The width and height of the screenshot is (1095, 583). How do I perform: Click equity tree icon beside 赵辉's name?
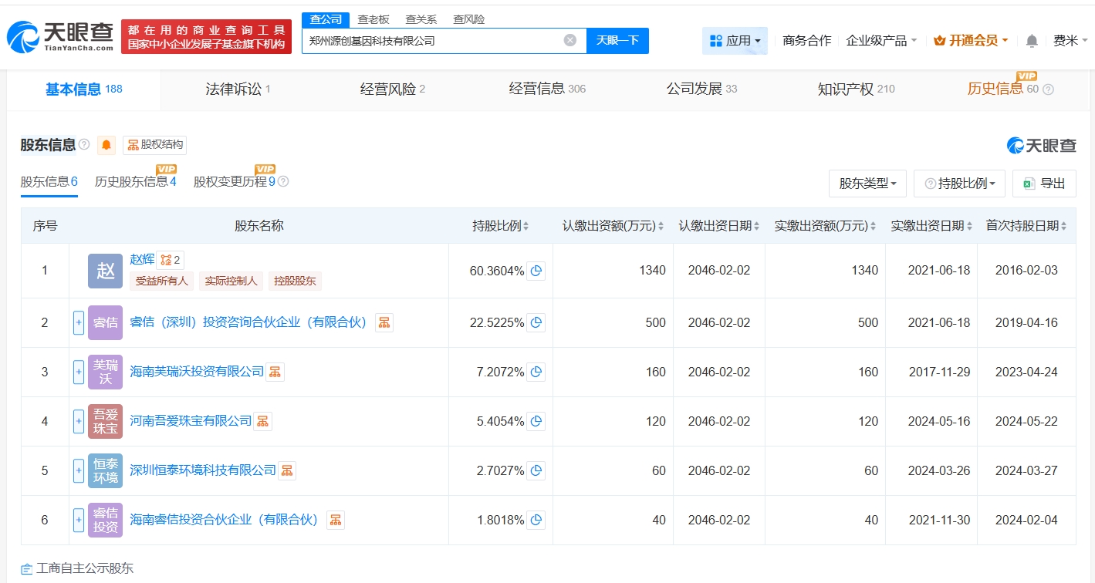tap(171, 260)
